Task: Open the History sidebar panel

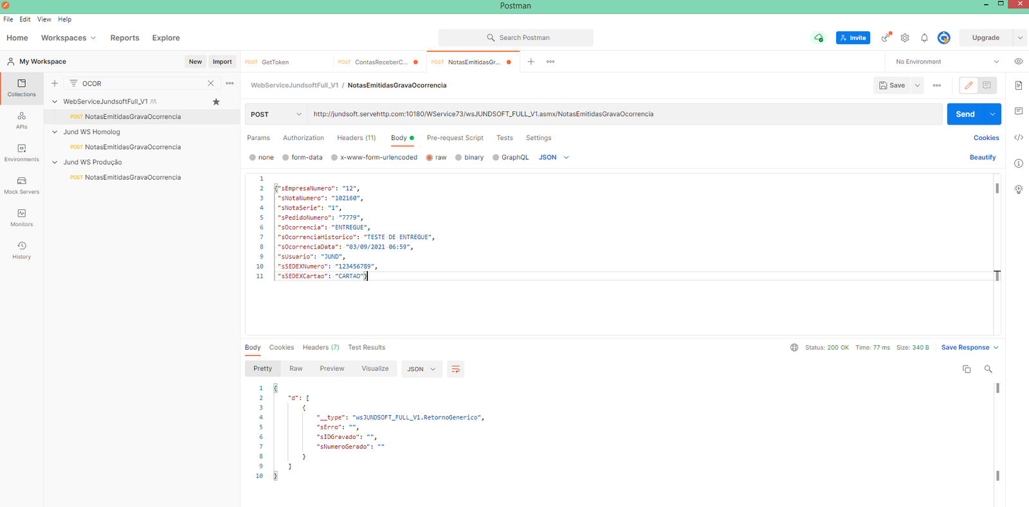Action: [21, 250]
